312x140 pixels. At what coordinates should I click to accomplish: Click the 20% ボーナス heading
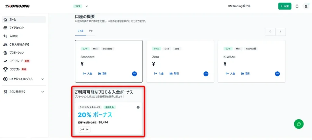point(95,115)
